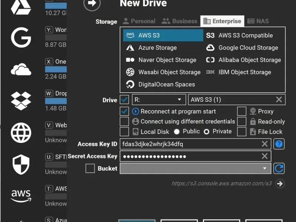Image resolution: width=296 pixels, height=222 pixels.
Task: Toggle the Drive letter checkbox
Action: (x=124, y=100)
